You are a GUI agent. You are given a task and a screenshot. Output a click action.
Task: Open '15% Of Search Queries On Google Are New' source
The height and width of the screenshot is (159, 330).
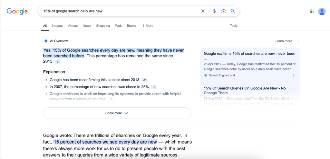click(245, 90)
